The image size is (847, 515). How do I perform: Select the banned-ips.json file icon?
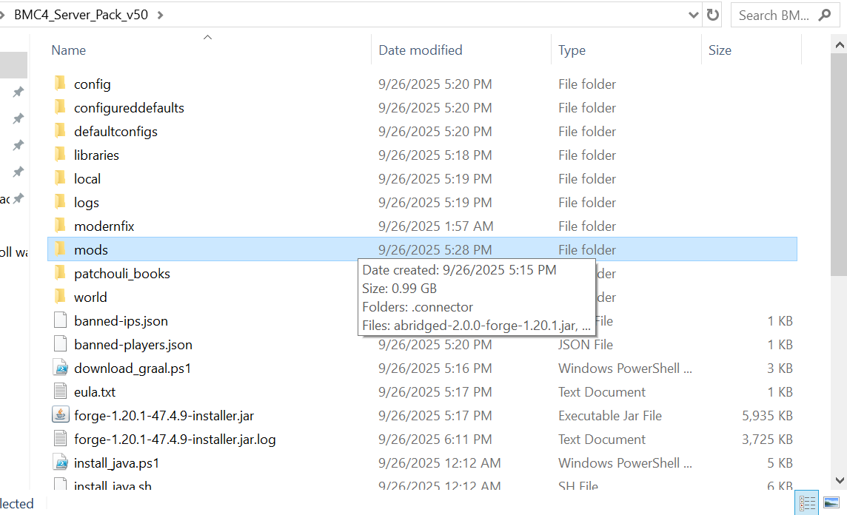60,320
